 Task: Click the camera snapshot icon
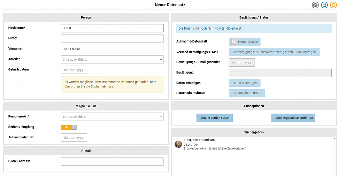click(x=315, y=5)
